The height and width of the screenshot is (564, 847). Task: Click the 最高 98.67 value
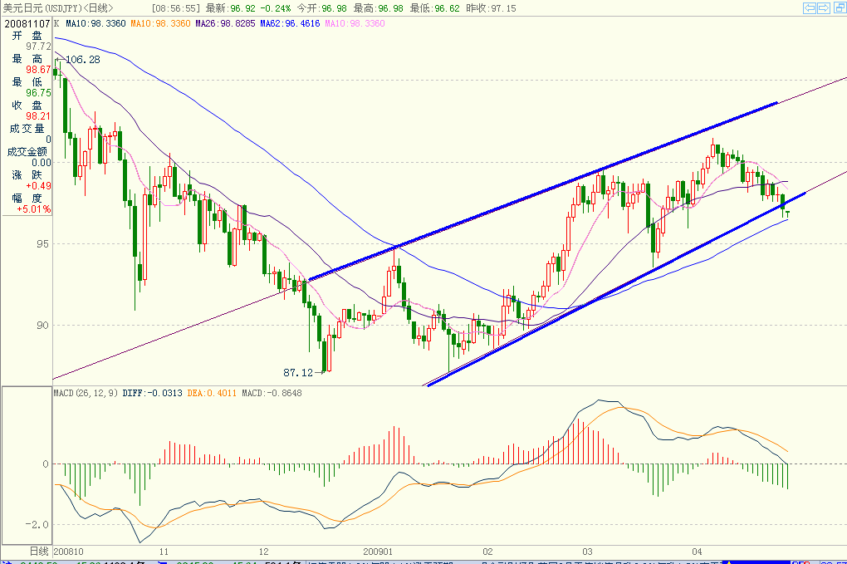coord(38,70)
